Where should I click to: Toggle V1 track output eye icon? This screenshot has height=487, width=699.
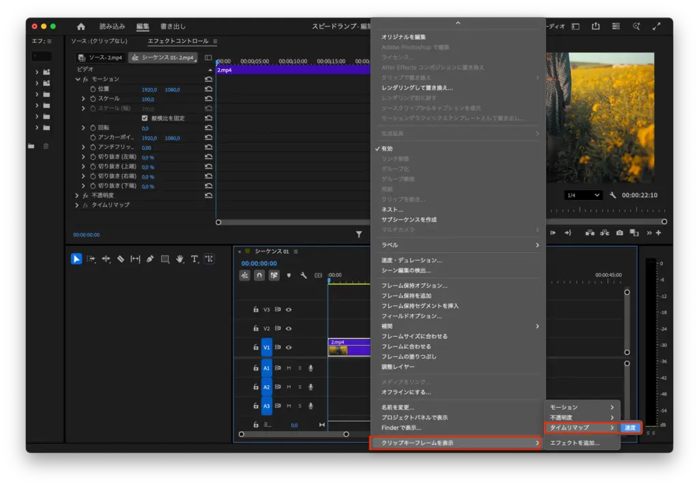pyautogui.click(x=289, y=348)
